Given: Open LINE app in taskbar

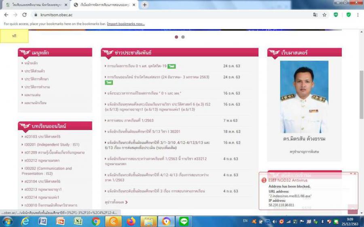Looking at the screenshot, I should point(184,221).
